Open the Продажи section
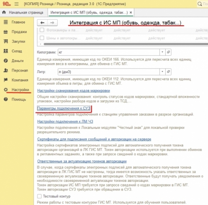 (19, 32)
